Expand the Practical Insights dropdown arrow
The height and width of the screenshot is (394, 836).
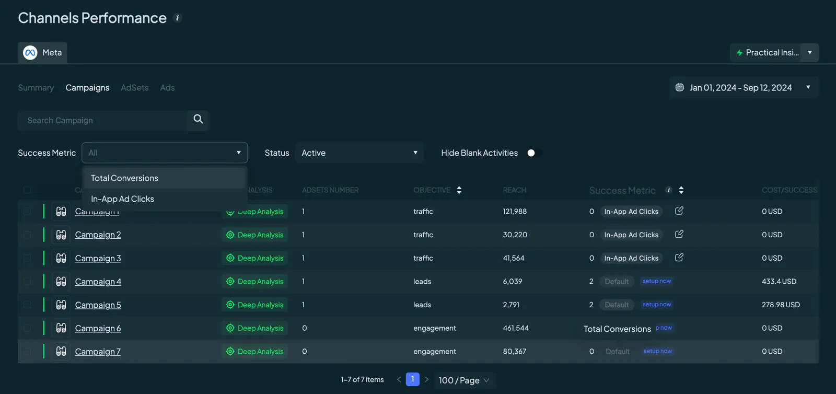click(809, 52)
